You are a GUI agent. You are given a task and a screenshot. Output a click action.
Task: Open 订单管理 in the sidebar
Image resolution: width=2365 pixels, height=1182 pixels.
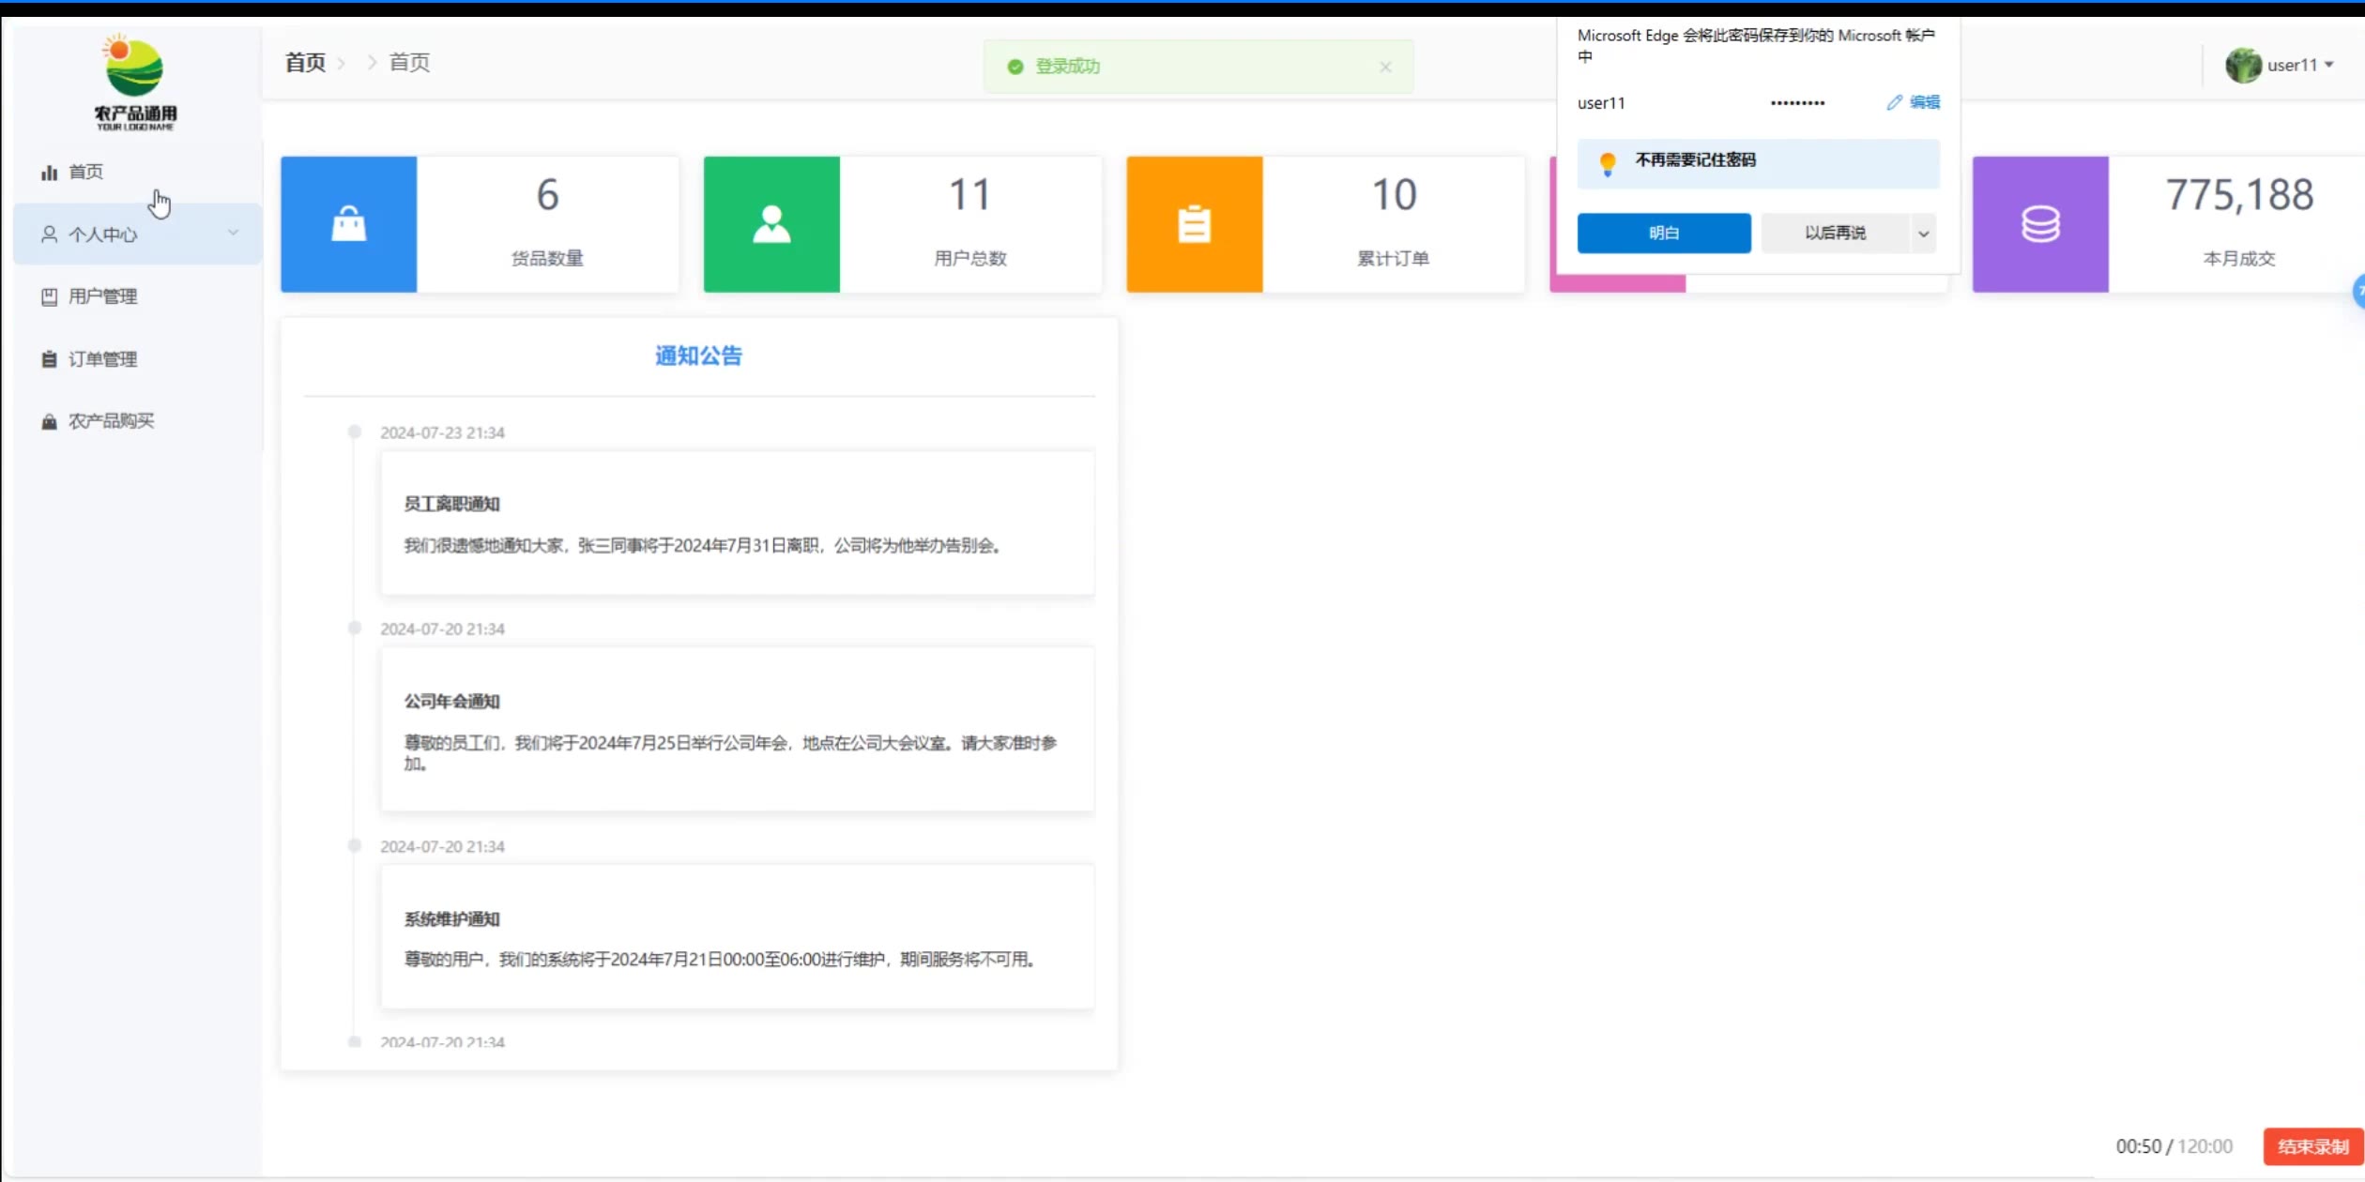point(102,359)
